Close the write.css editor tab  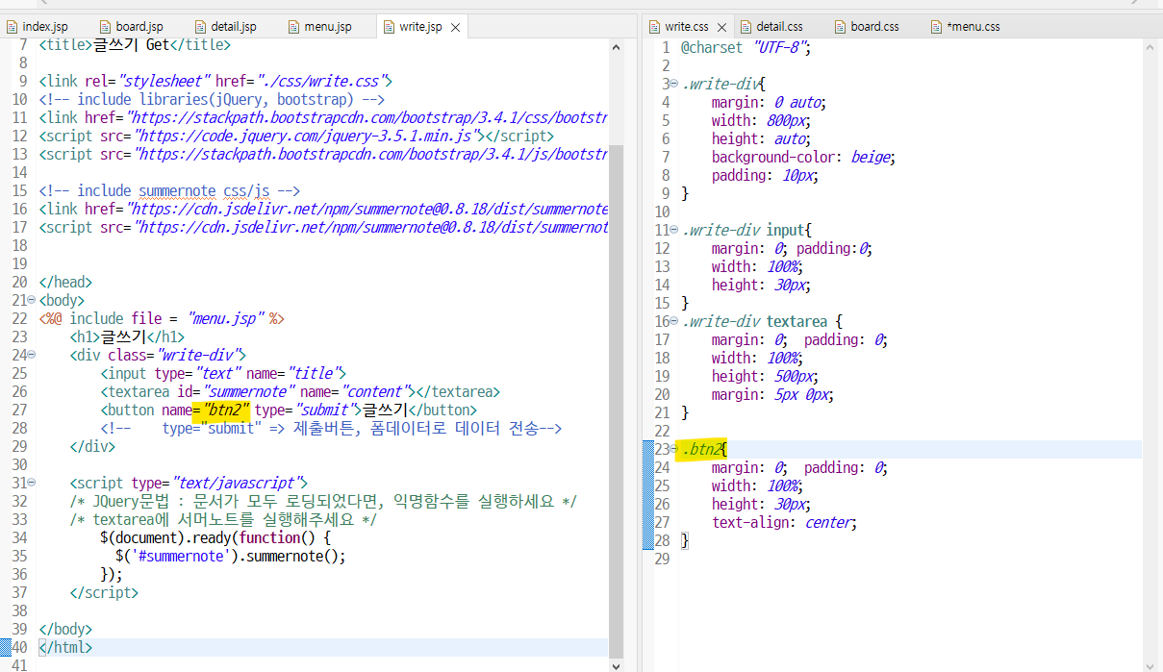(721, 28)
